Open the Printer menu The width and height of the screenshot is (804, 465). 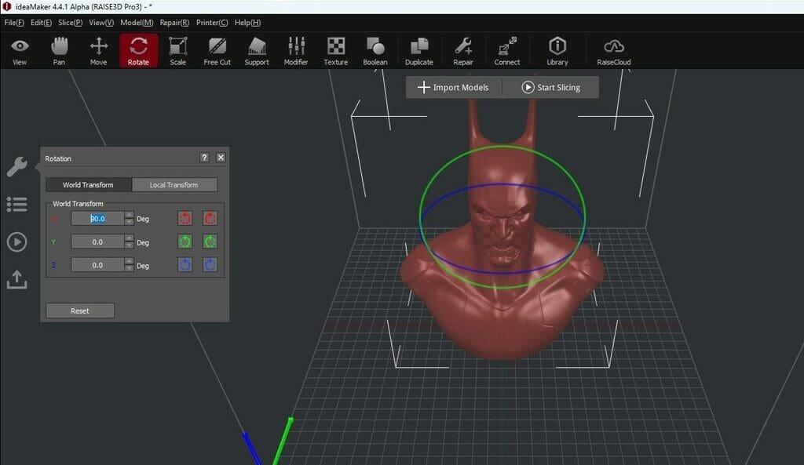pos(212,23)
